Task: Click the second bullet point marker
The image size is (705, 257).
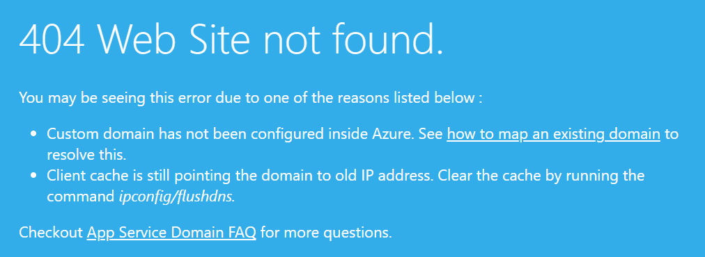Action: pyautogui.click(x=33, y=175)
